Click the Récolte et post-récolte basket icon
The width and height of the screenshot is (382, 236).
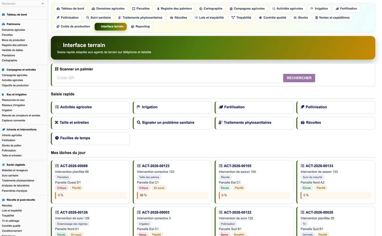[3, 200]
